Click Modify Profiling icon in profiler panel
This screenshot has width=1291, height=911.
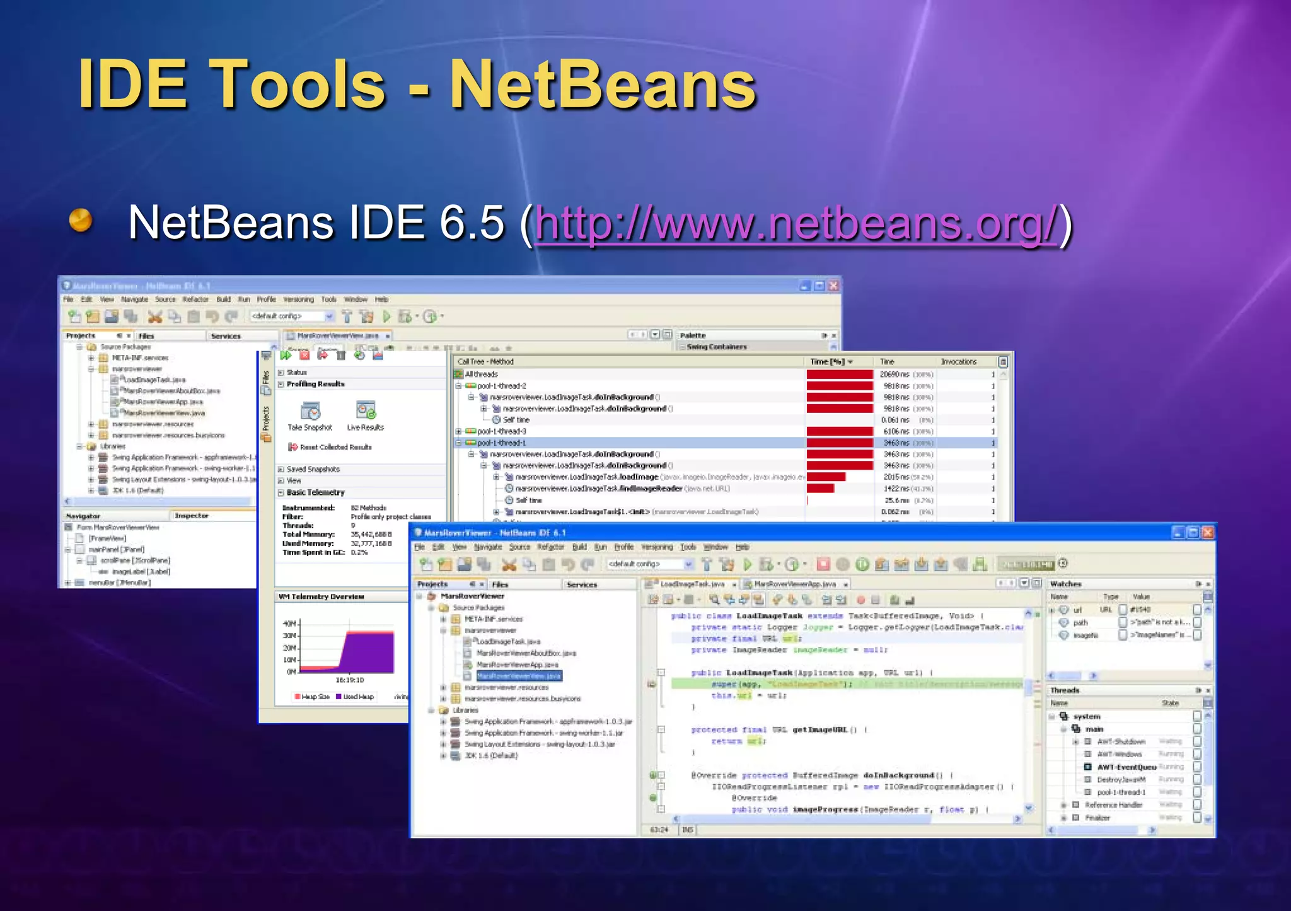[359, 355]
